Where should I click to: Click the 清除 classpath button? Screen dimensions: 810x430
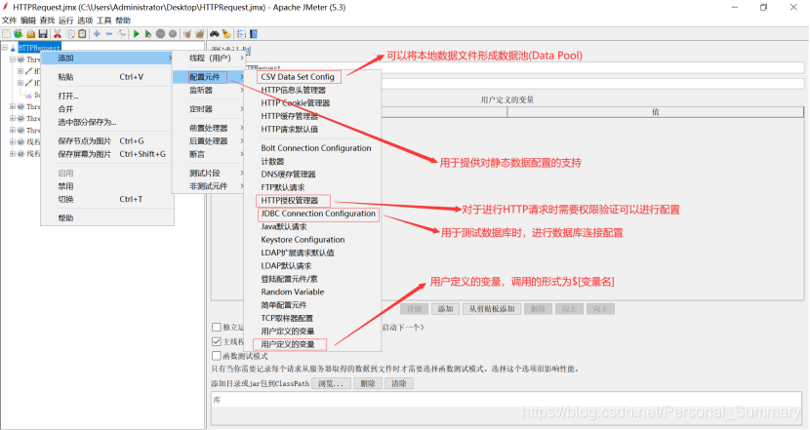(x=399, y=383)
